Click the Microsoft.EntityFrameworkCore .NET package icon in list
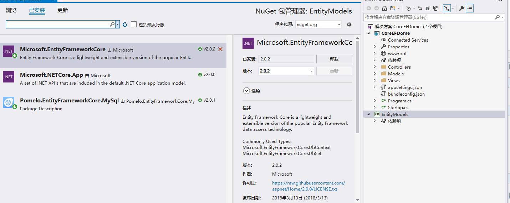 pyautogui.click(x=9, y=51)
